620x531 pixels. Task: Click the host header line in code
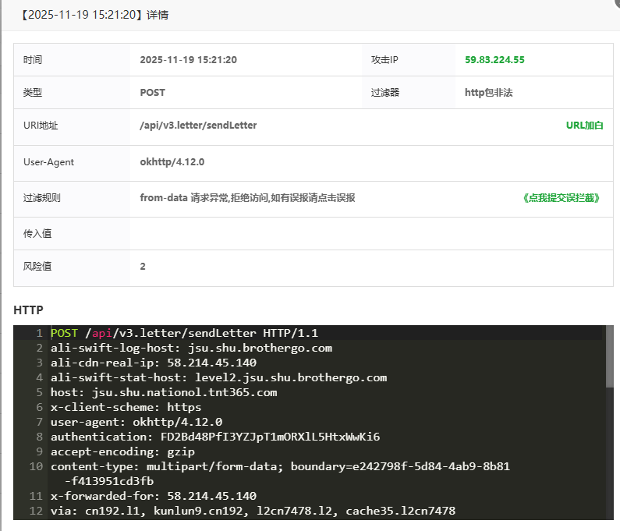164,392
